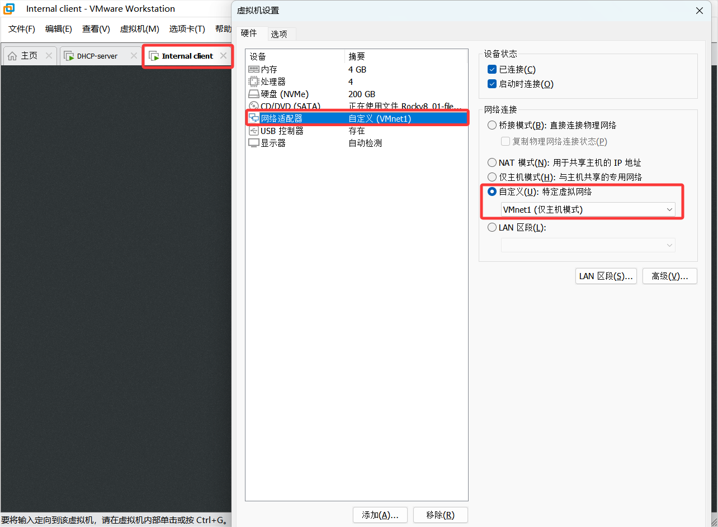Select 桥接模式(B) radio button
The height and width of the screenshot is (527, 718).
click(492, 126)
